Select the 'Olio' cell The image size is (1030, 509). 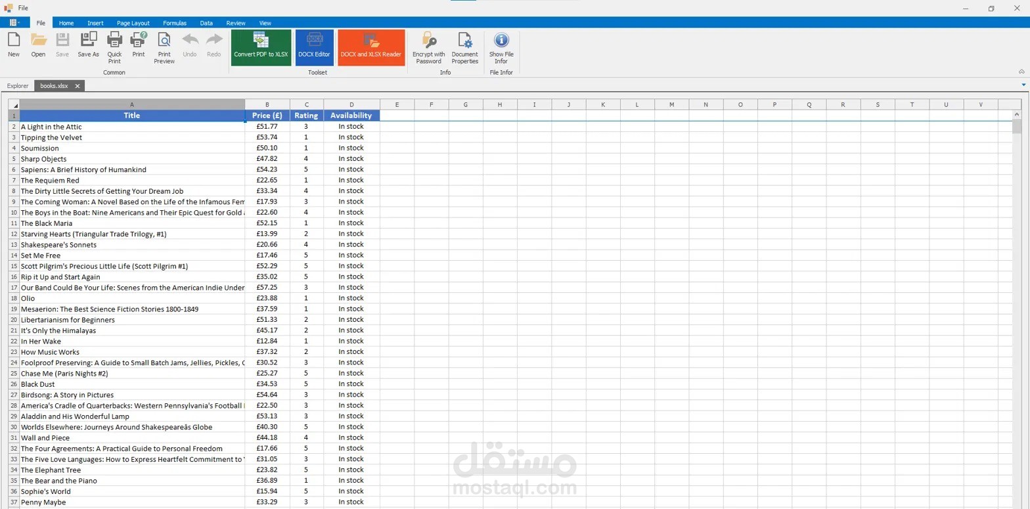click(132, 298)
